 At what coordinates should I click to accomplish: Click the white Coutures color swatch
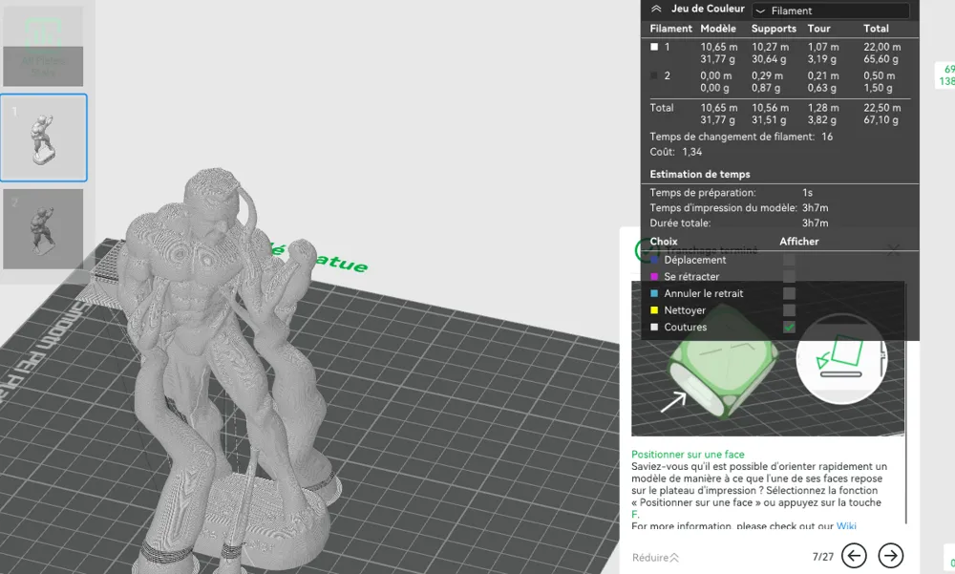[654, 328]
